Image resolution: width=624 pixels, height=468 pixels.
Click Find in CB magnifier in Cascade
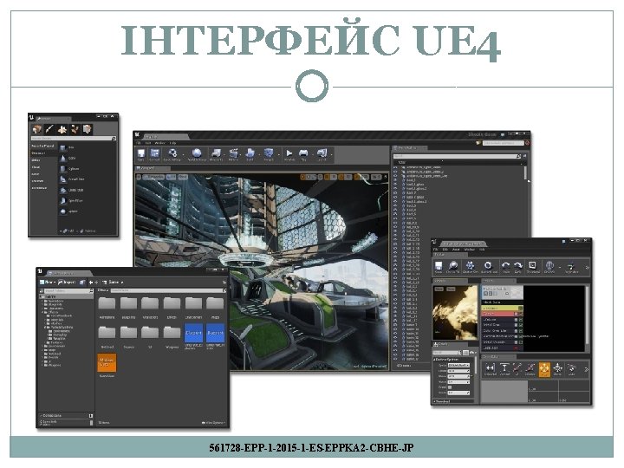point(453,267)
